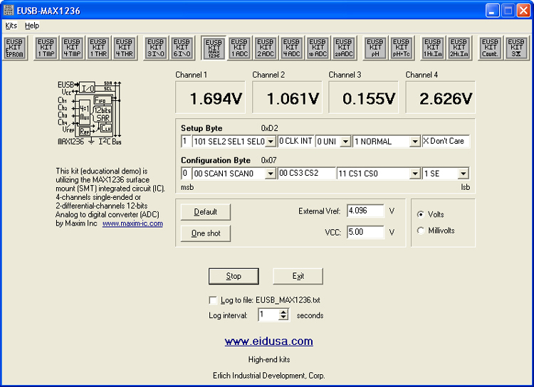
Task: Switch to the EUSB KIT 6 I/O kit
Action: 182,48
